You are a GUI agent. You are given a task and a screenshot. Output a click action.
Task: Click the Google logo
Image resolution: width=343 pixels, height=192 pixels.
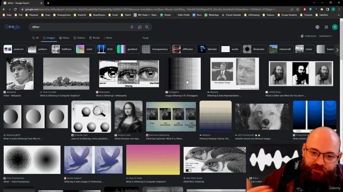click(x=12, y=27)
